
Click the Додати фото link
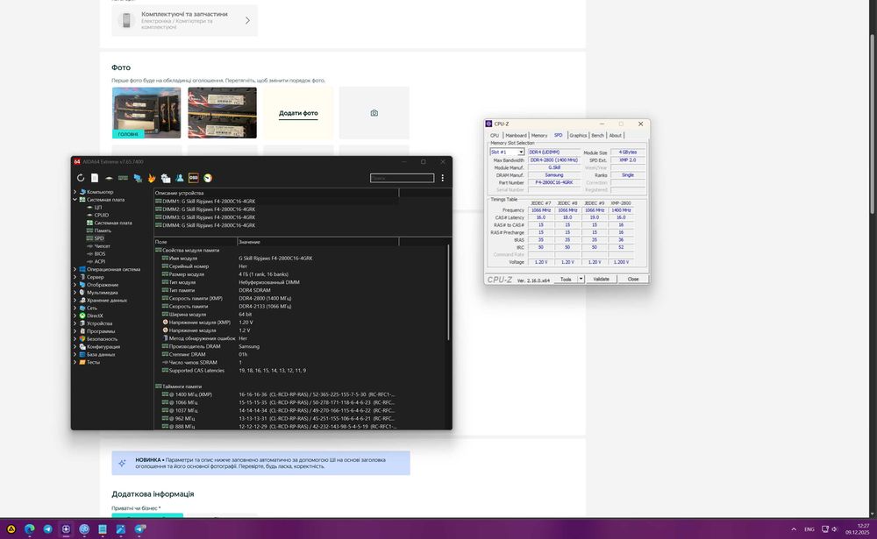click(x=298, y=113)
